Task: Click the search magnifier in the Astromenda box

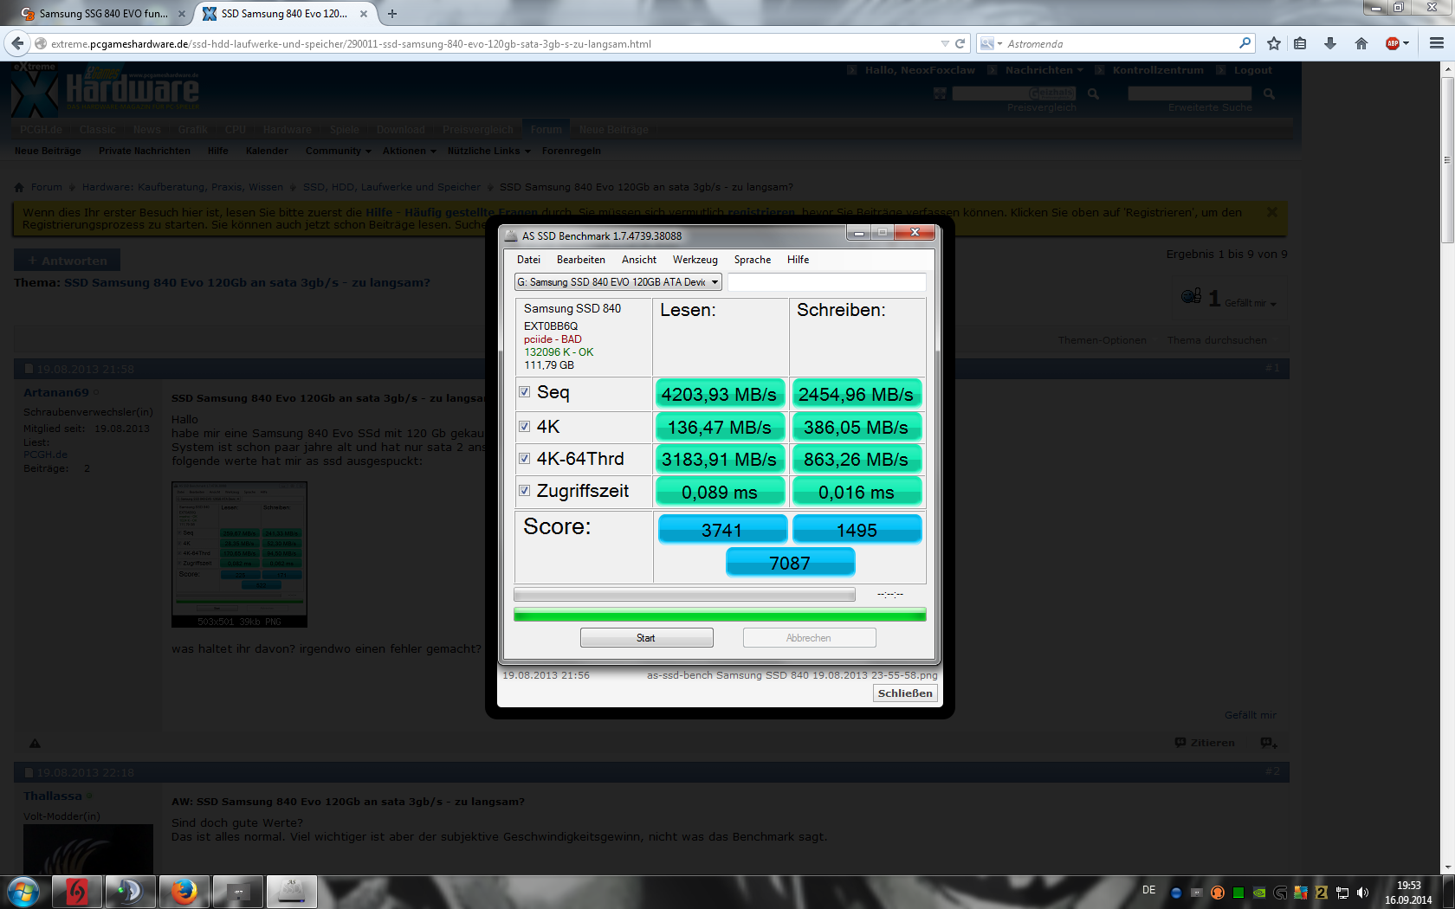Action: pyautogui.click(x=1245, y=43)
